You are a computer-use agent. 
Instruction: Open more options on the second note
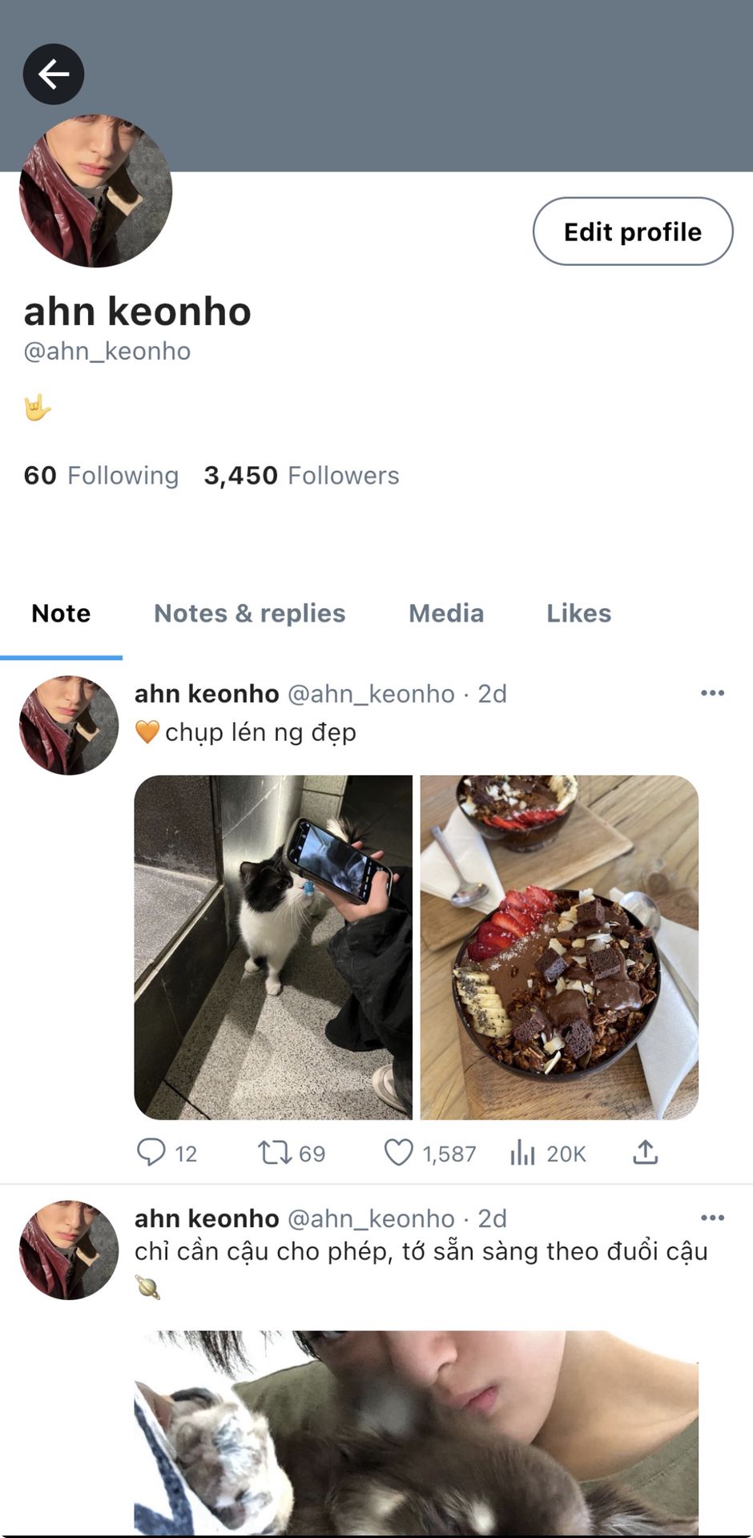pyautogui.click(x=712, y=1218)
